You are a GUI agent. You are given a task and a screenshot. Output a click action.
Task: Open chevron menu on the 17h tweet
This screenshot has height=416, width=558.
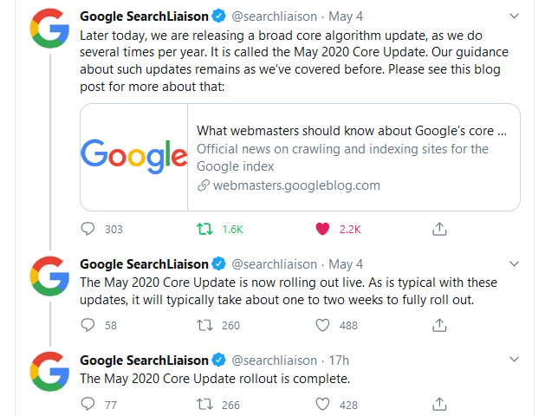514,359
